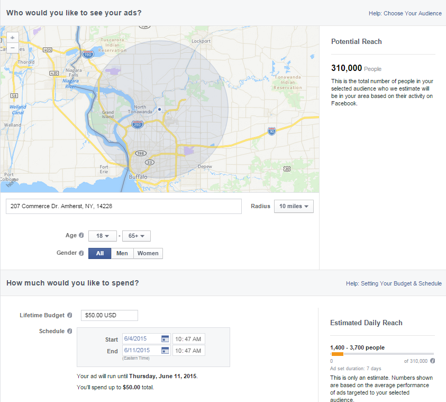Click the estimated daily reach bar

tap(381, 354)
